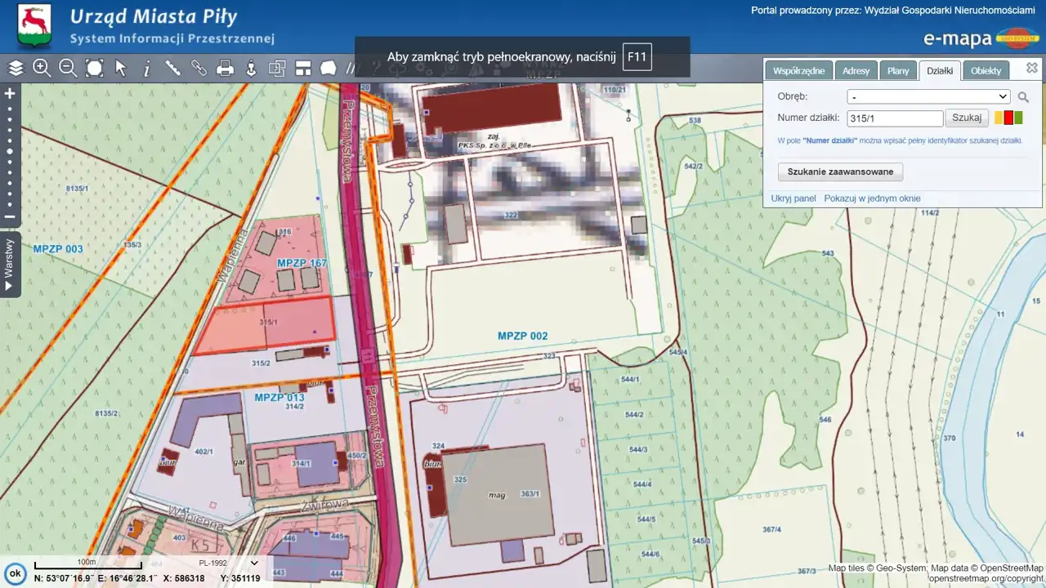
Task: Select the red highlight color swatch
Action: point(1008,118)
